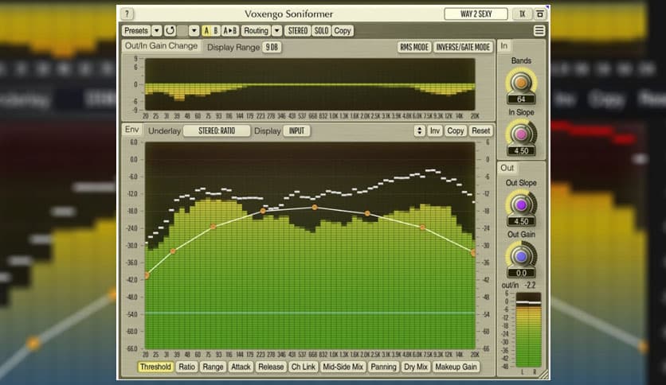The image size is (666, 385).
Task: Open the Underlay STEREO: RATIO selector
Action: pyautogui.click(x=217, y=130)
